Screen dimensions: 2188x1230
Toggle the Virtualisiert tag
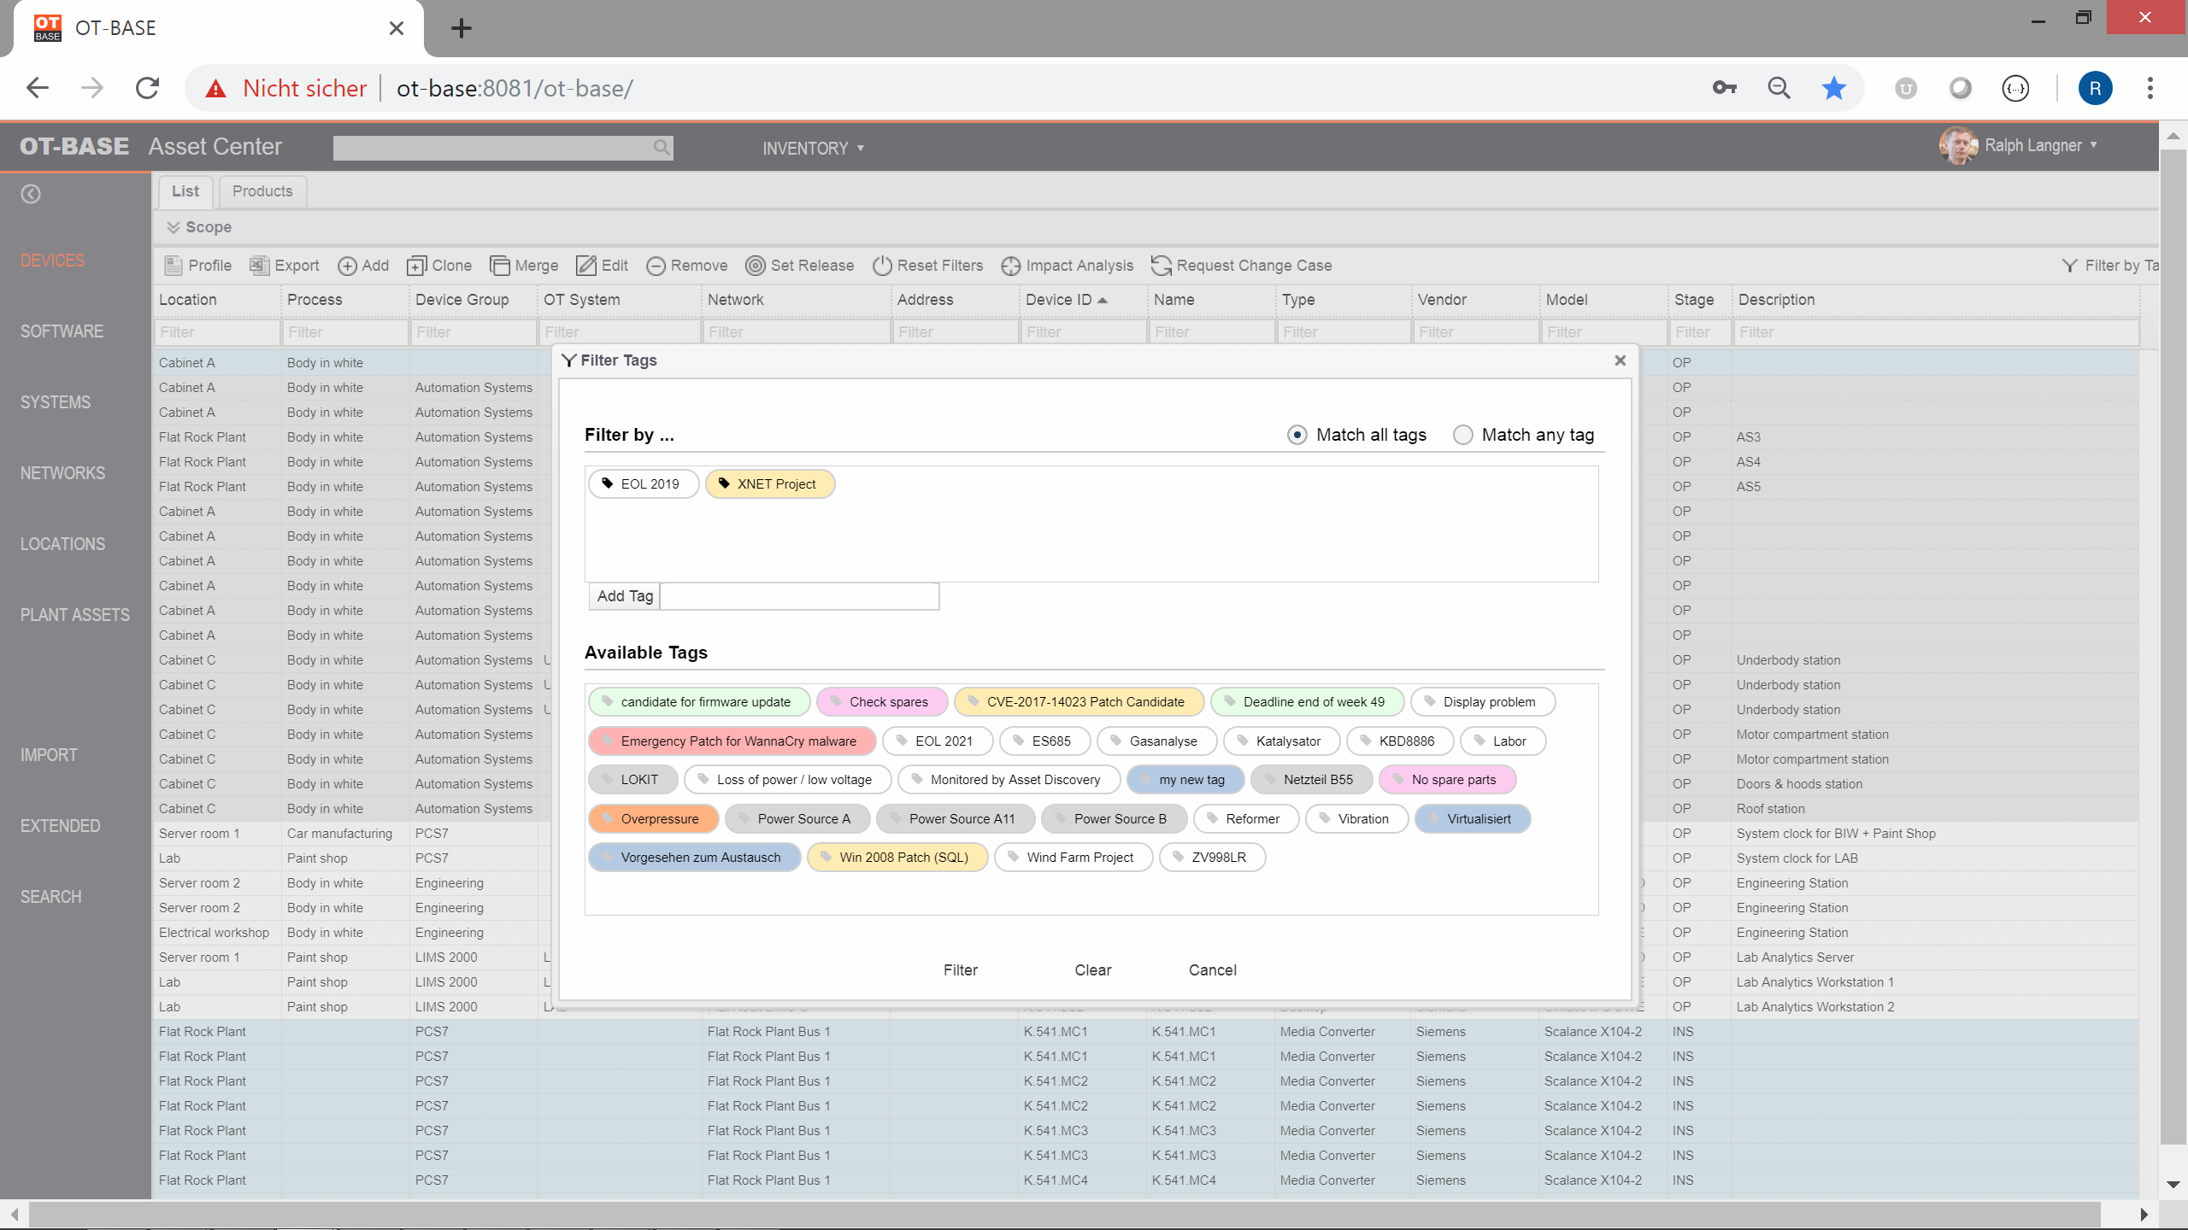pyautogui.click(x=1473, y=819)
